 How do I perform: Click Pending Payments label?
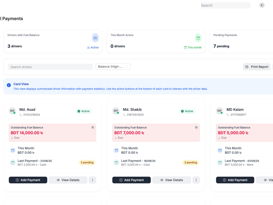pos(225,35)
